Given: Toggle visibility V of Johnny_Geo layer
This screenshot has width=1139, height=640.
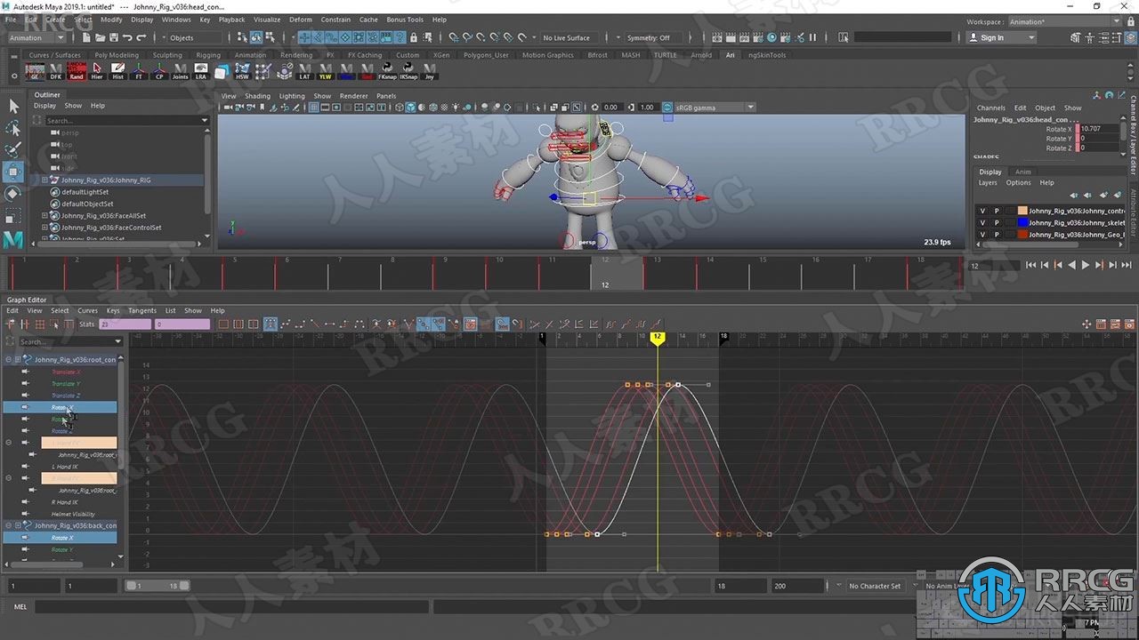Looking at the screenshot, I should click(982, 235).
